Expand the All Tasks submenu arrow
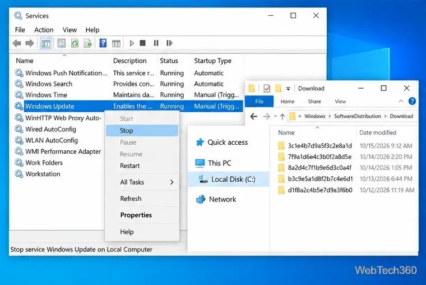Image resolution: width=426 pixels, height=285 pixels. pos(172,182)
